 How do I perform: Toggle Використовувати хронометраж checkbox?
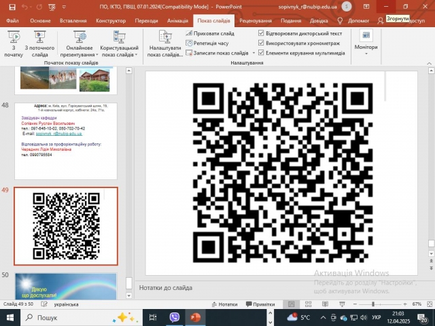(261, 43)
